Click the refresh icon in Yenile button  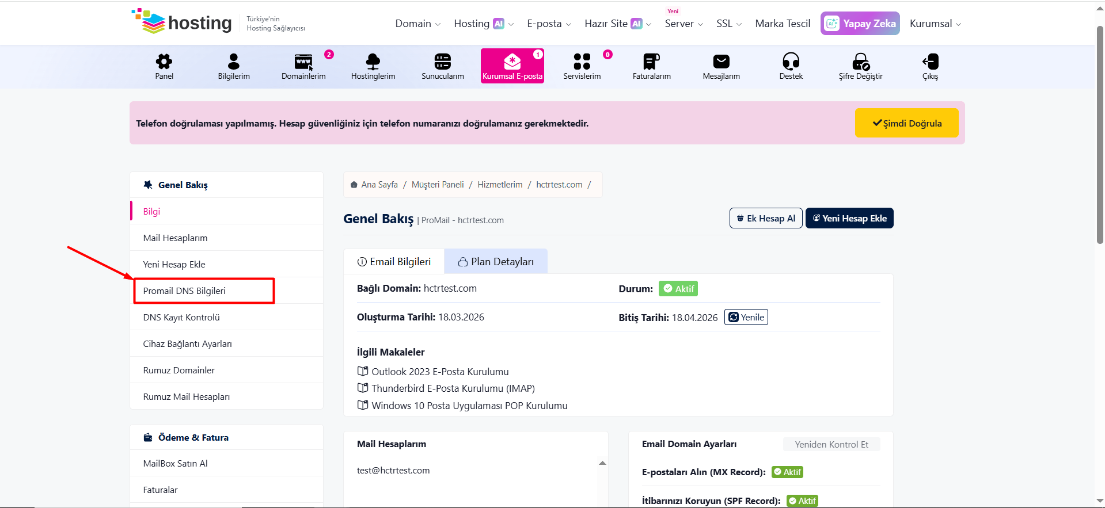pos(734,317)
